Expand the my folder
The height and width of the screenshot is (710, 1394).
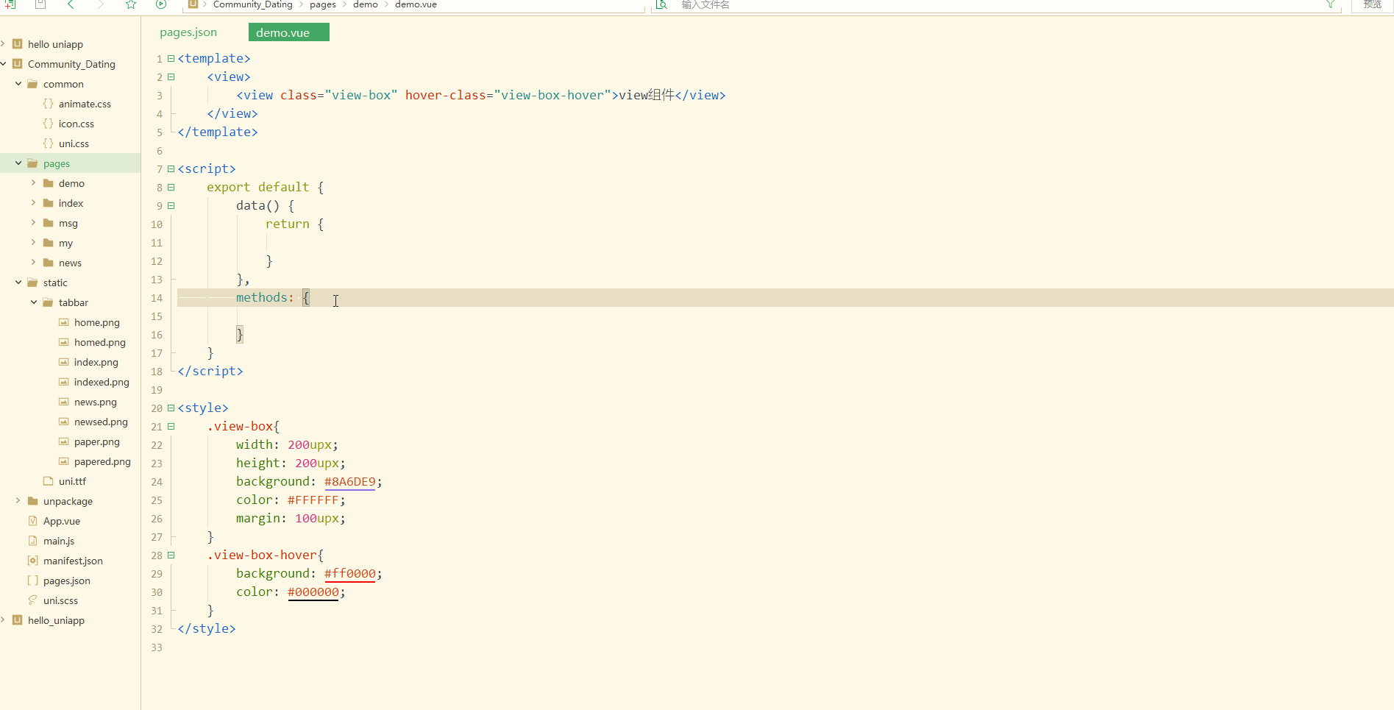(33, 242)
